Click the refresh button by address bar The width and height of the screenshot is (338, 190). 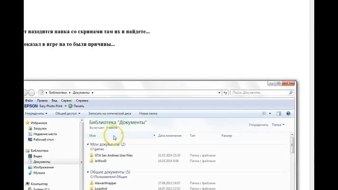[x=226, y=93]
